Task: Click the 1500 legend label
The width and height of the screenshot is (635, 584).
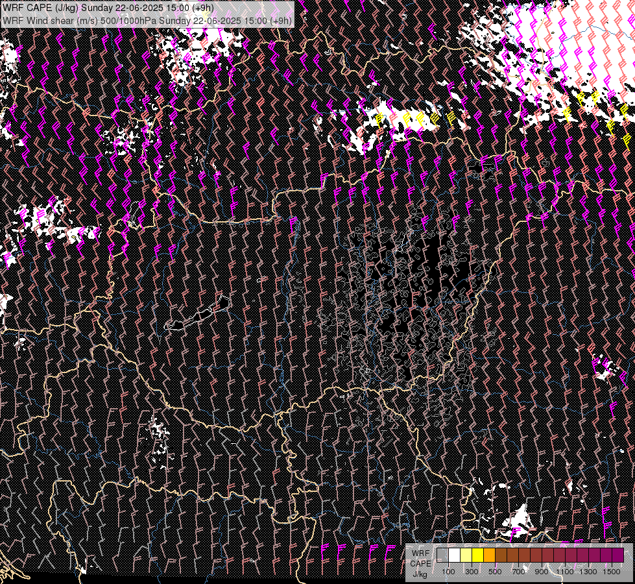Action: (612, 572)
